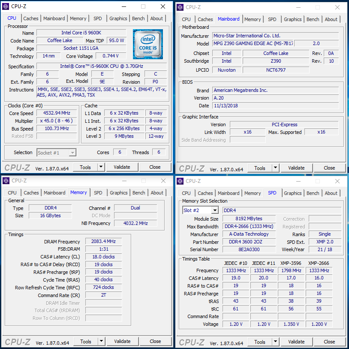Select About tab in Memory window
This screenshot has height=349, width=349.
point(157,193)
